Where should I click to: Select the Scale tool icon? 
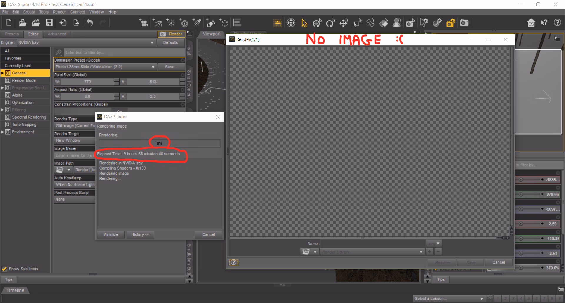pos(357,23)
